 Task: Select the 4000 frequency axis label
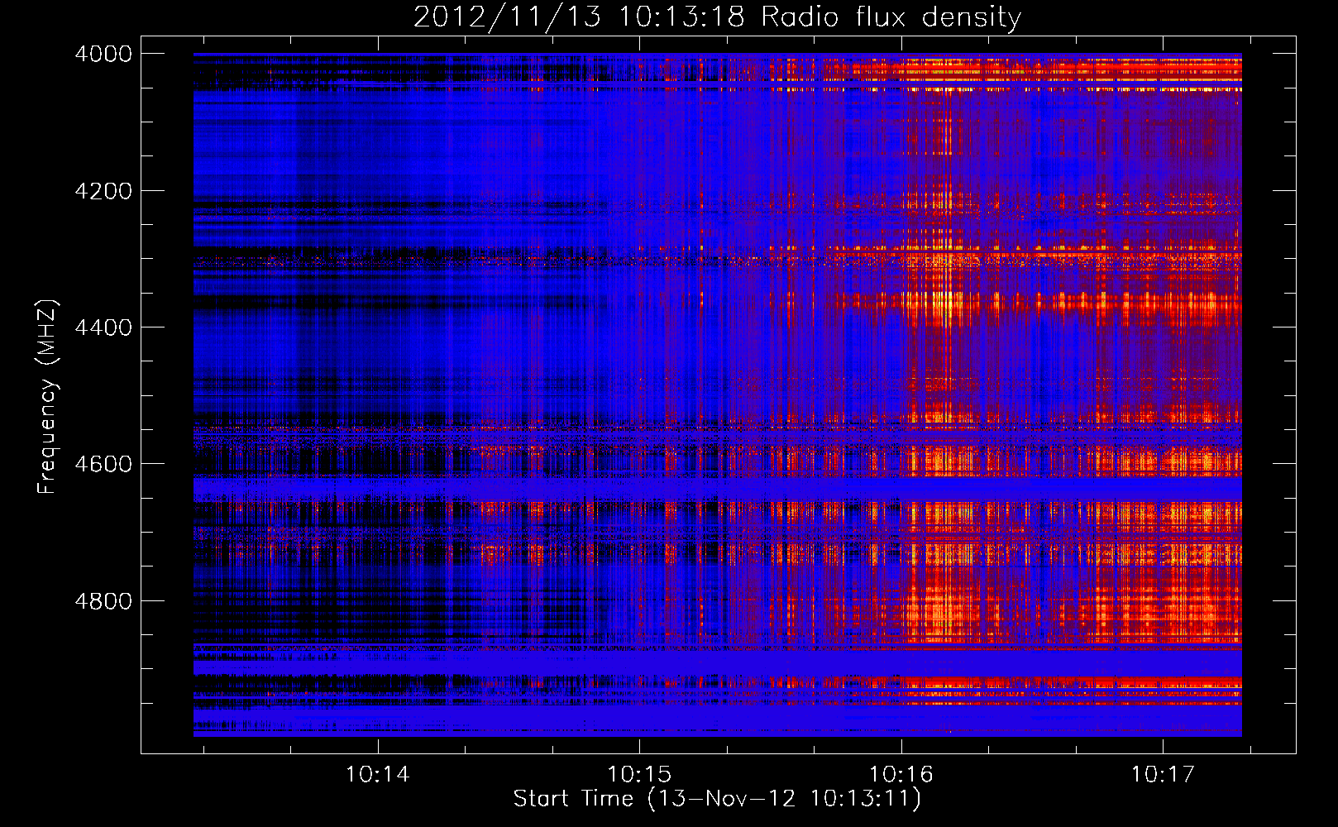point(103,54)
